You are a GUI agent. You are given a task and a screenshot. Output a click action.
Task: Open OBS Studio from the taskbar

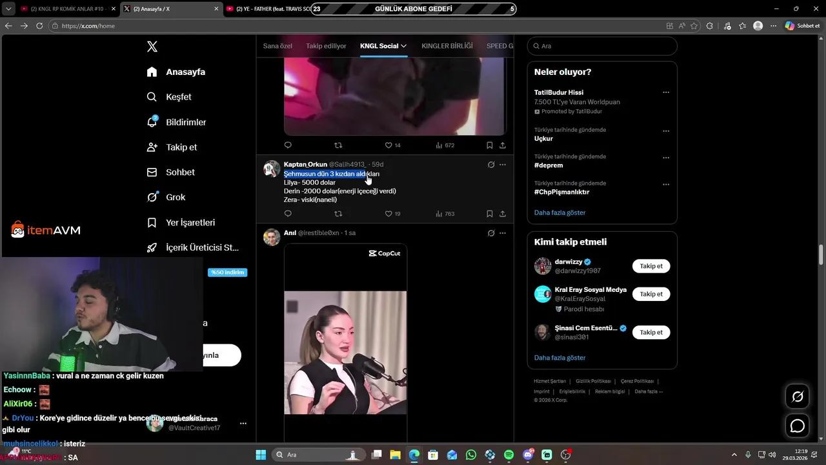coord(566,455)
